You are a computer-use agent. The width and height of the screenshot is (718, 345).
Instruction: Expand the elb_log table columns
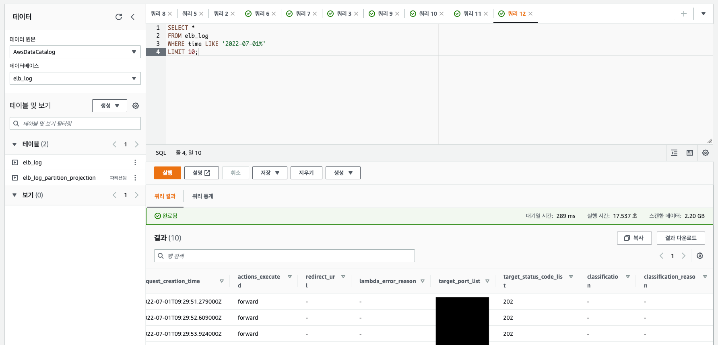pos(15,162)
